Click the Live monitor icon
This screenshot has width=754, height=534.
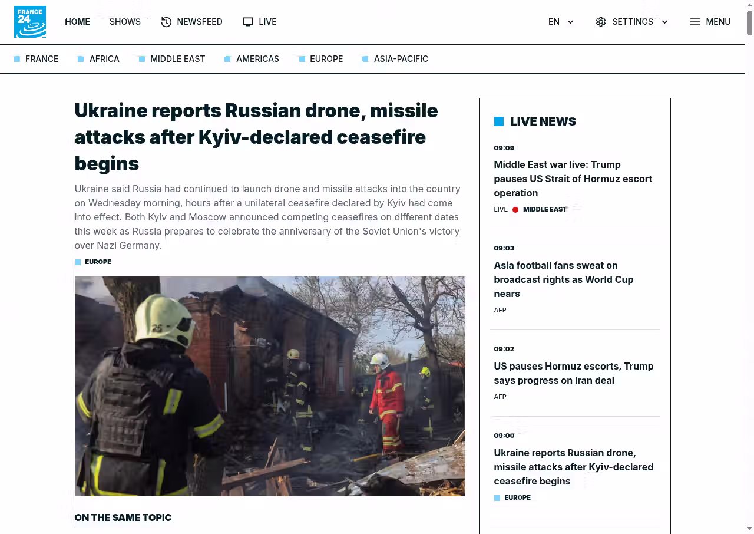pyautogui.click(x=248, y=22)
